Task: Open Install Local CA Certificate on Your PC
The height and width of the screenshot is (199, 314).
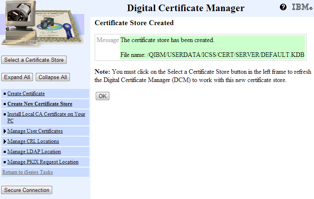Action: 46,117
